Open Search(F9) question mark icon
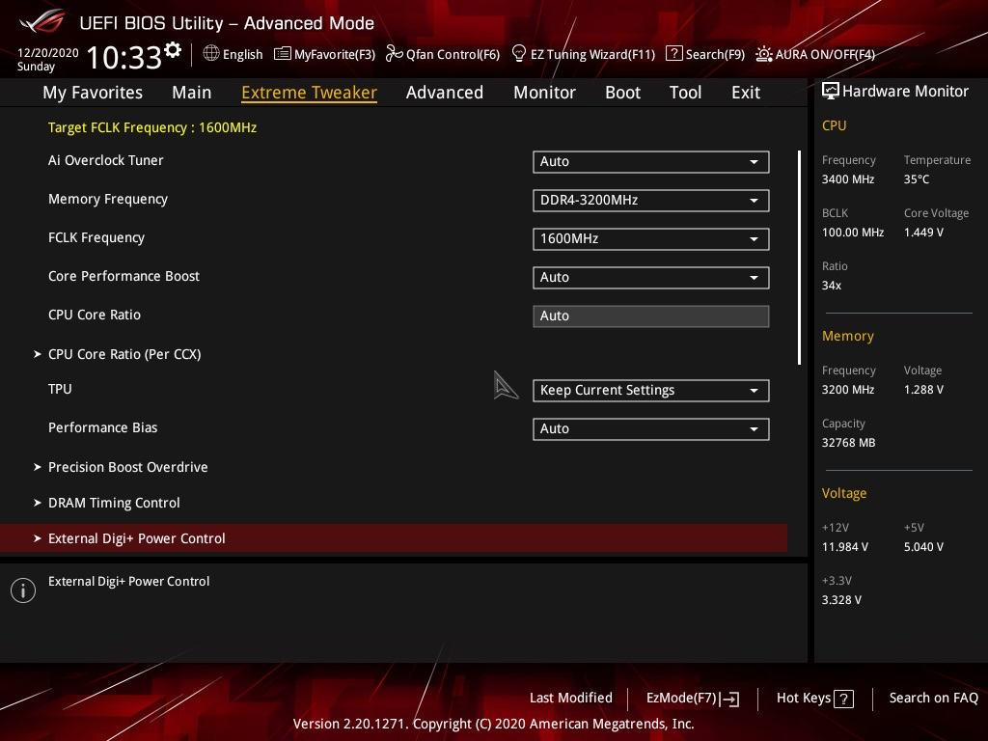 673,54
